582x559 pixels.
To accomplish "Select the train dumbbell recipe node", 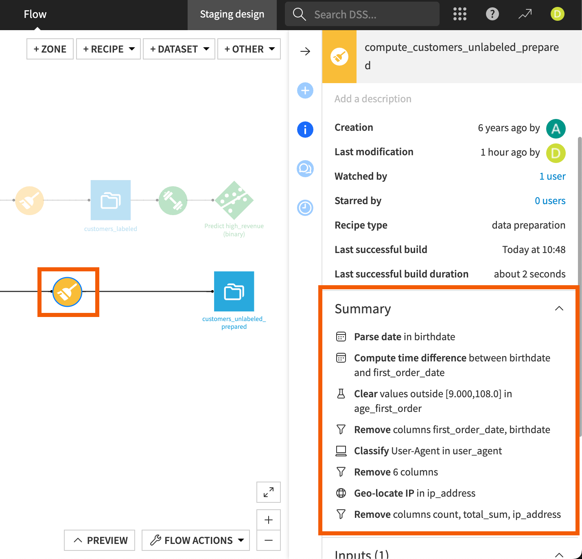I will (173, 200).
